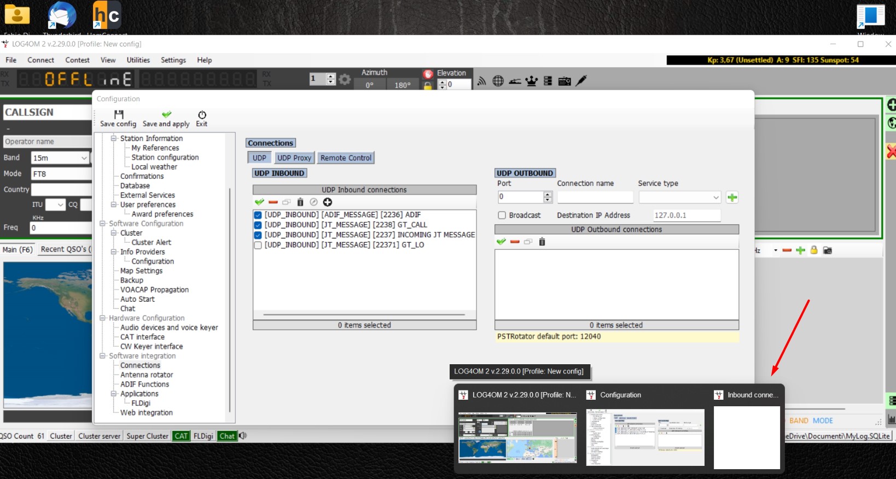Toggle the CAT status indicator
The height and width of the screenshot is (479, 896).
tap(181, 436)
